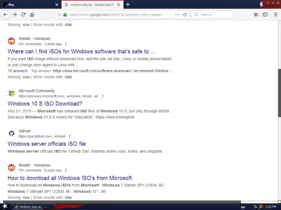Open the orange magnifier tray icon
Viewport: 281px width, 210px height.
tap(261, 207)
